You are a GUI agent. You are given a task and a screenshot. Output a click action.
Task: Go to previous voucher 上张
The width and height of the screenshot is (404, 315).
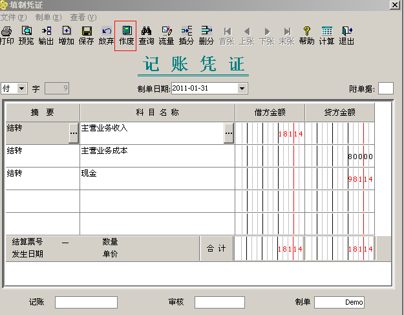pos(247,36)
